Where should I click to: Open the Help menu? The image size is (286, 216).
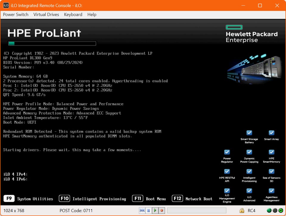pos(92,15)
